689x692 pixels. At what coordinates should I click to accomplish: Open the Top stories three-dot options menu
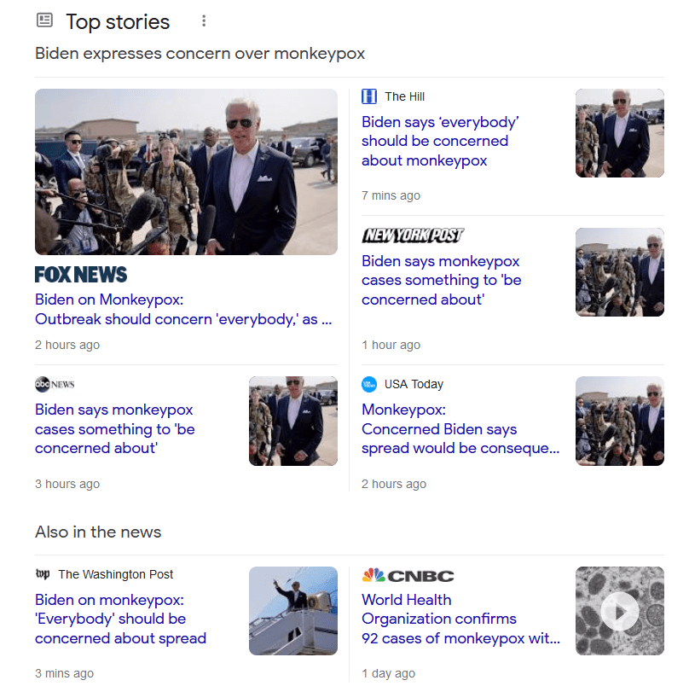tap(203, 20)
